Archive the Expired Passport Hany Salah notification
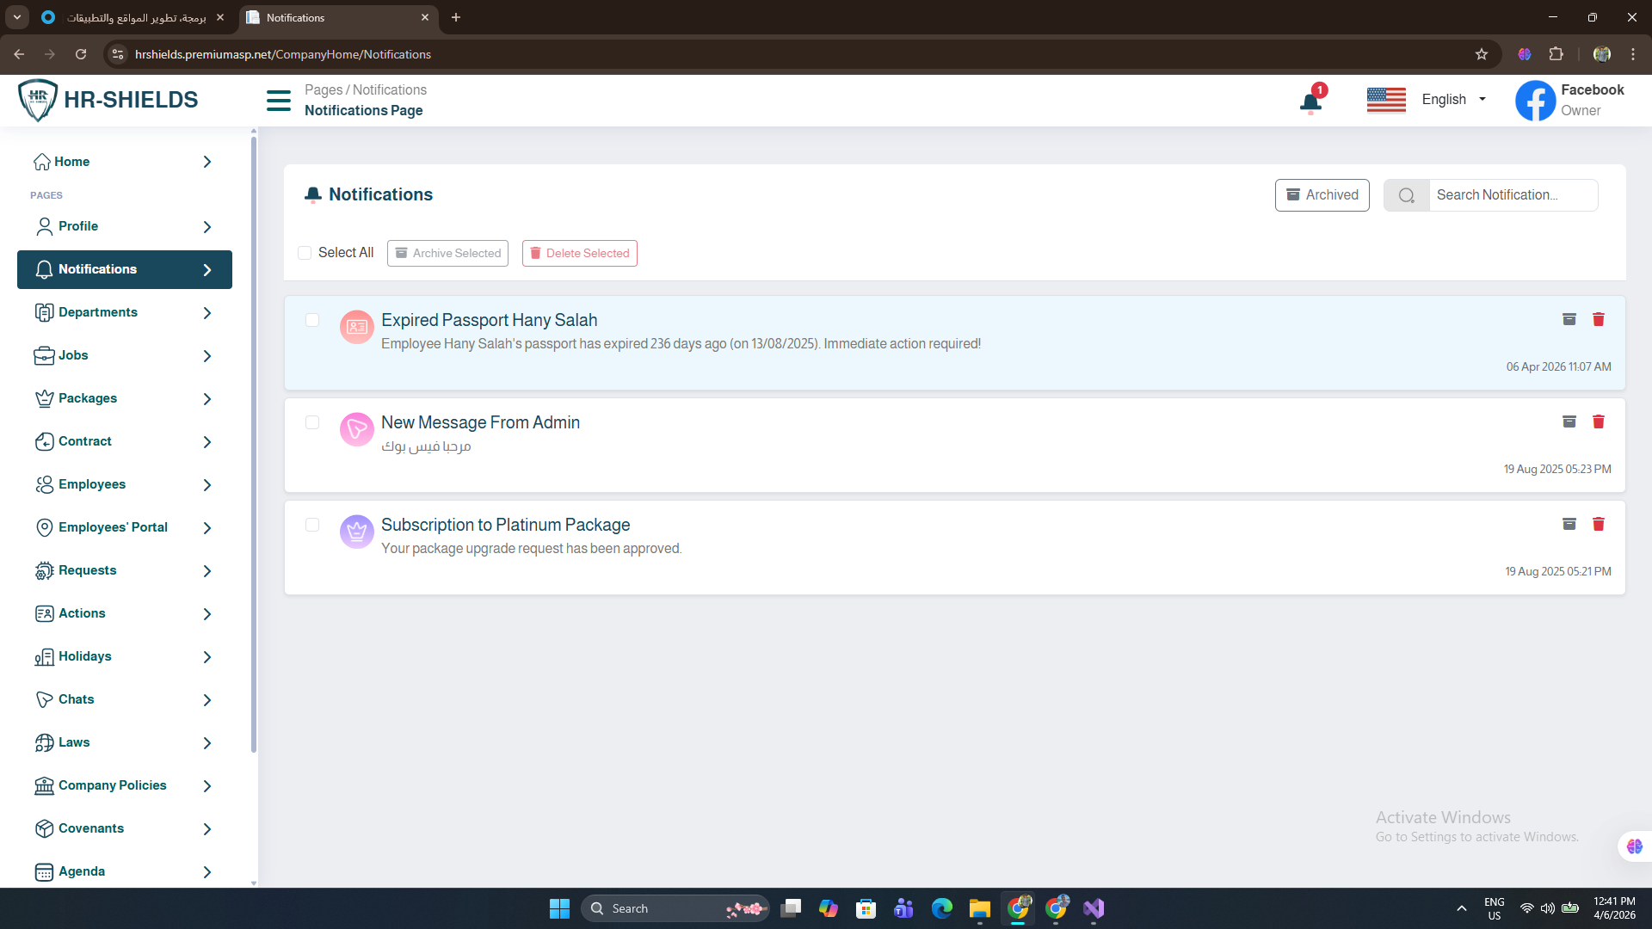The width and height of the screenshot is (1652, 929). pos(1569,319)
